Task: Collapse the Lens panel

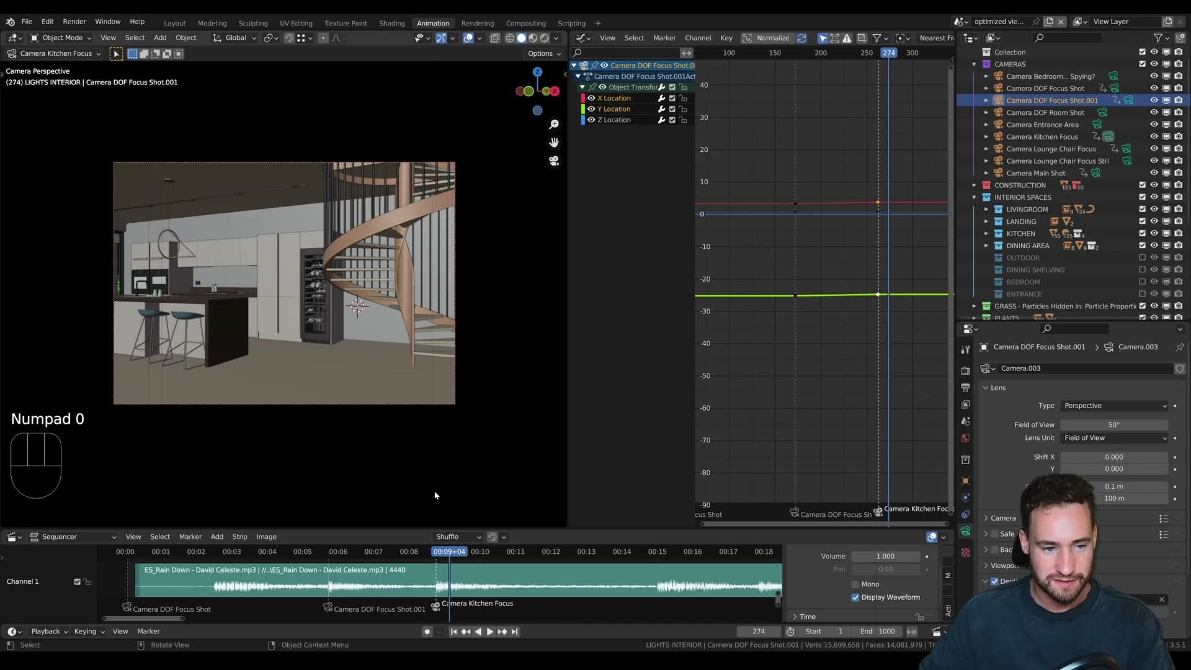Action: pos(985,388)
